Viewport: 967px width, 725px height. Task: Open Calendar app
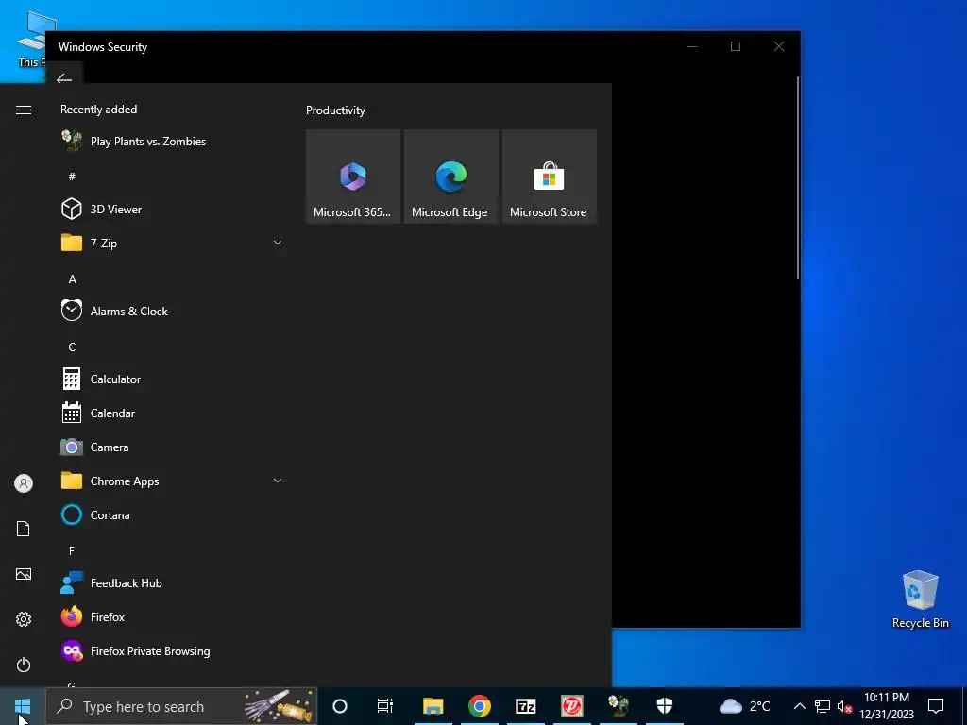point(172,413)
